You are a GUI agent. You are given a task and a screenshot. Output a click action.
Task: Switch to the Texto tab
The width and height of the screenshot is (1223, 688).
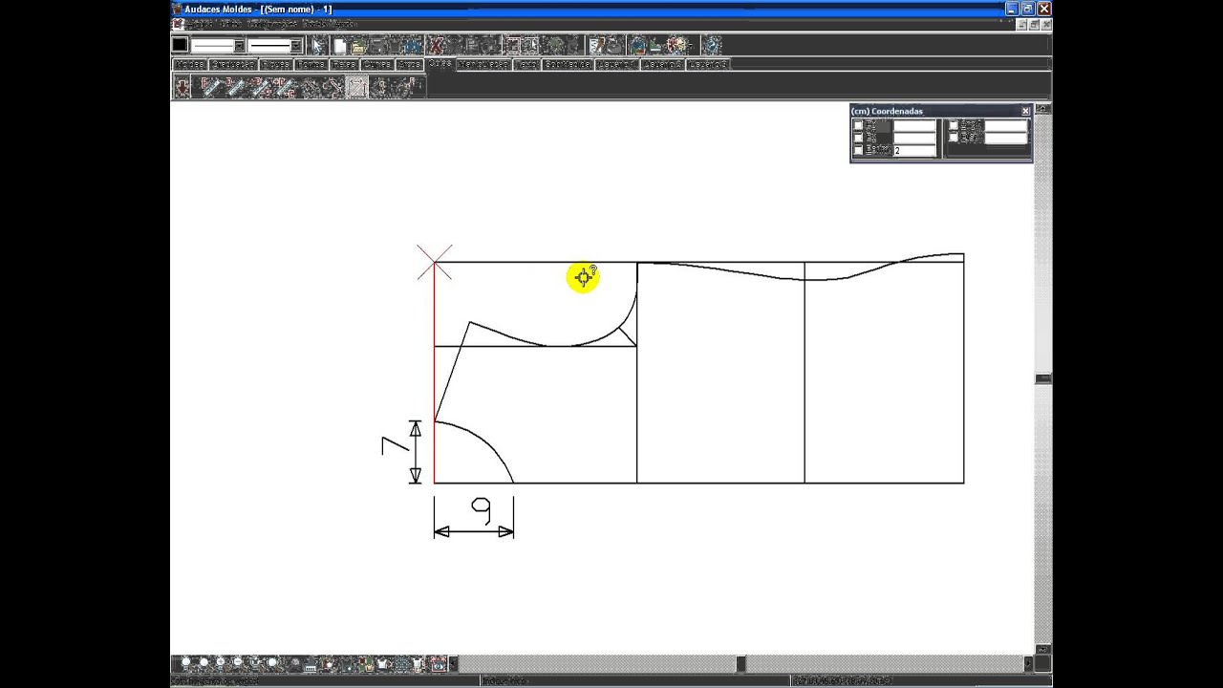(527, 64)
